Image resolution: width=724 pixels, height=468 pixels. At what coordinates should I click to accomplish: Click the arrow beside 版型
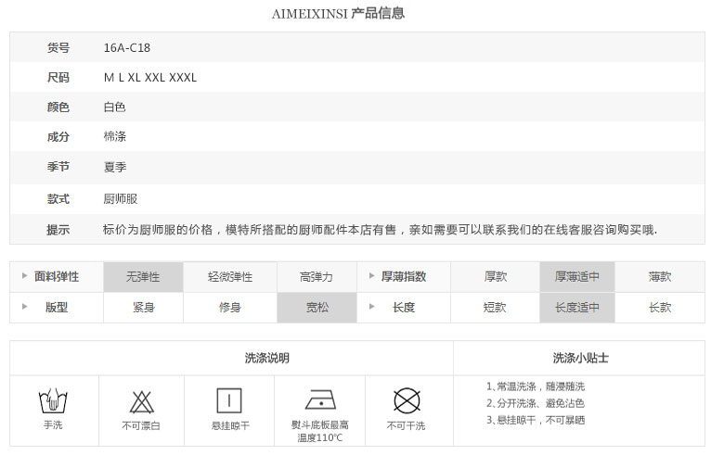click(x=24, y=306)
